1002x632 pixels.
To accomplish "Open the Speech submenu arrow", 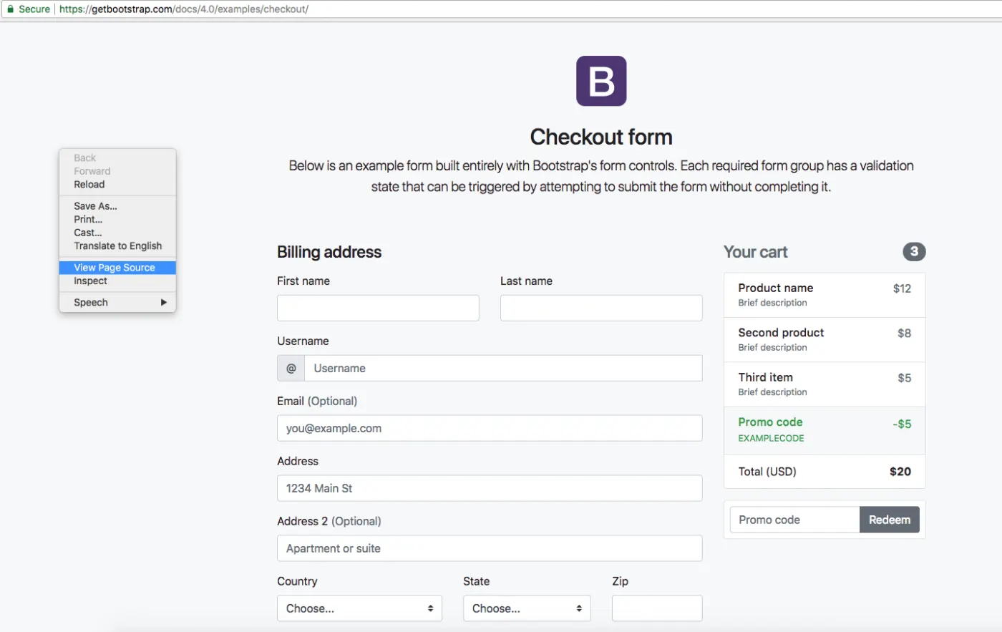I will point(163,302).
